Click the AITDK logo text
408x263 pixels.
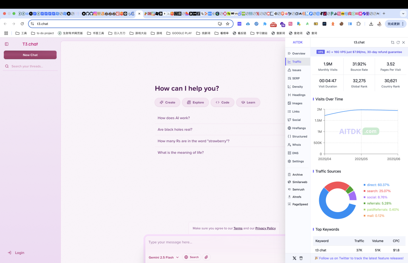298,42
